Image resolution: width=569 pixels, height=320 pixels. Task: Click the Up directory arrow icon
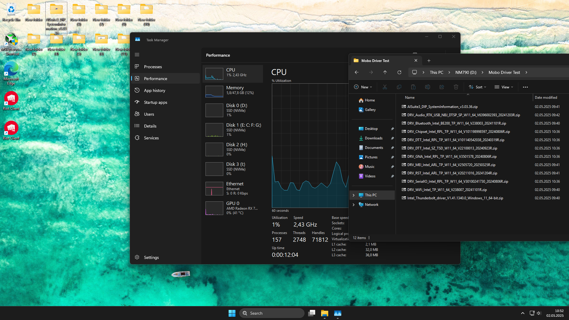pyautogui.click(x=385, y=72)
